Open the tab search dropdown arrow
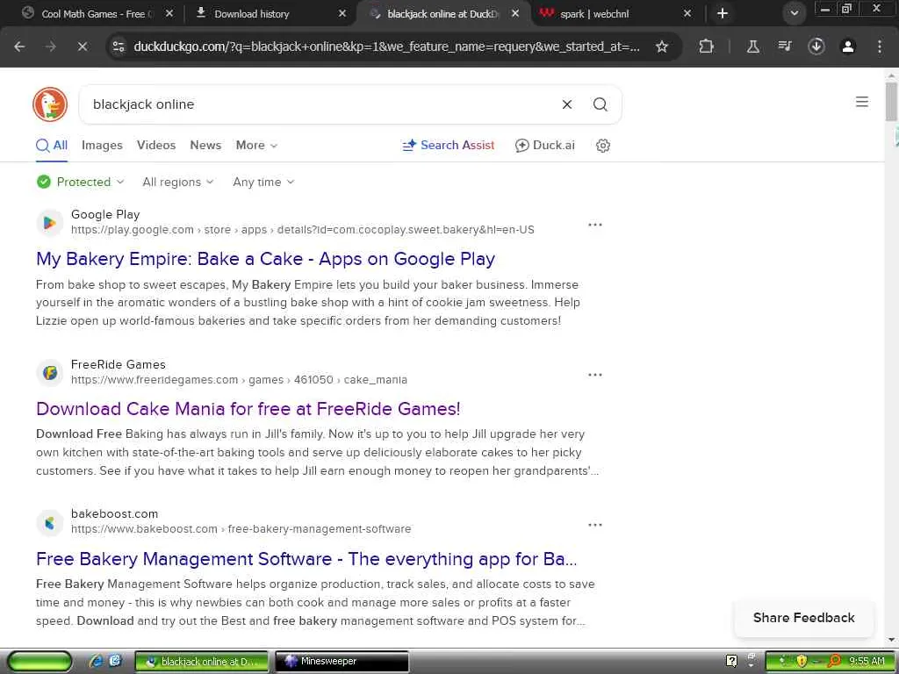Image resolution: width=899 pixels, height=674 pixels. (x=794, y=13)
